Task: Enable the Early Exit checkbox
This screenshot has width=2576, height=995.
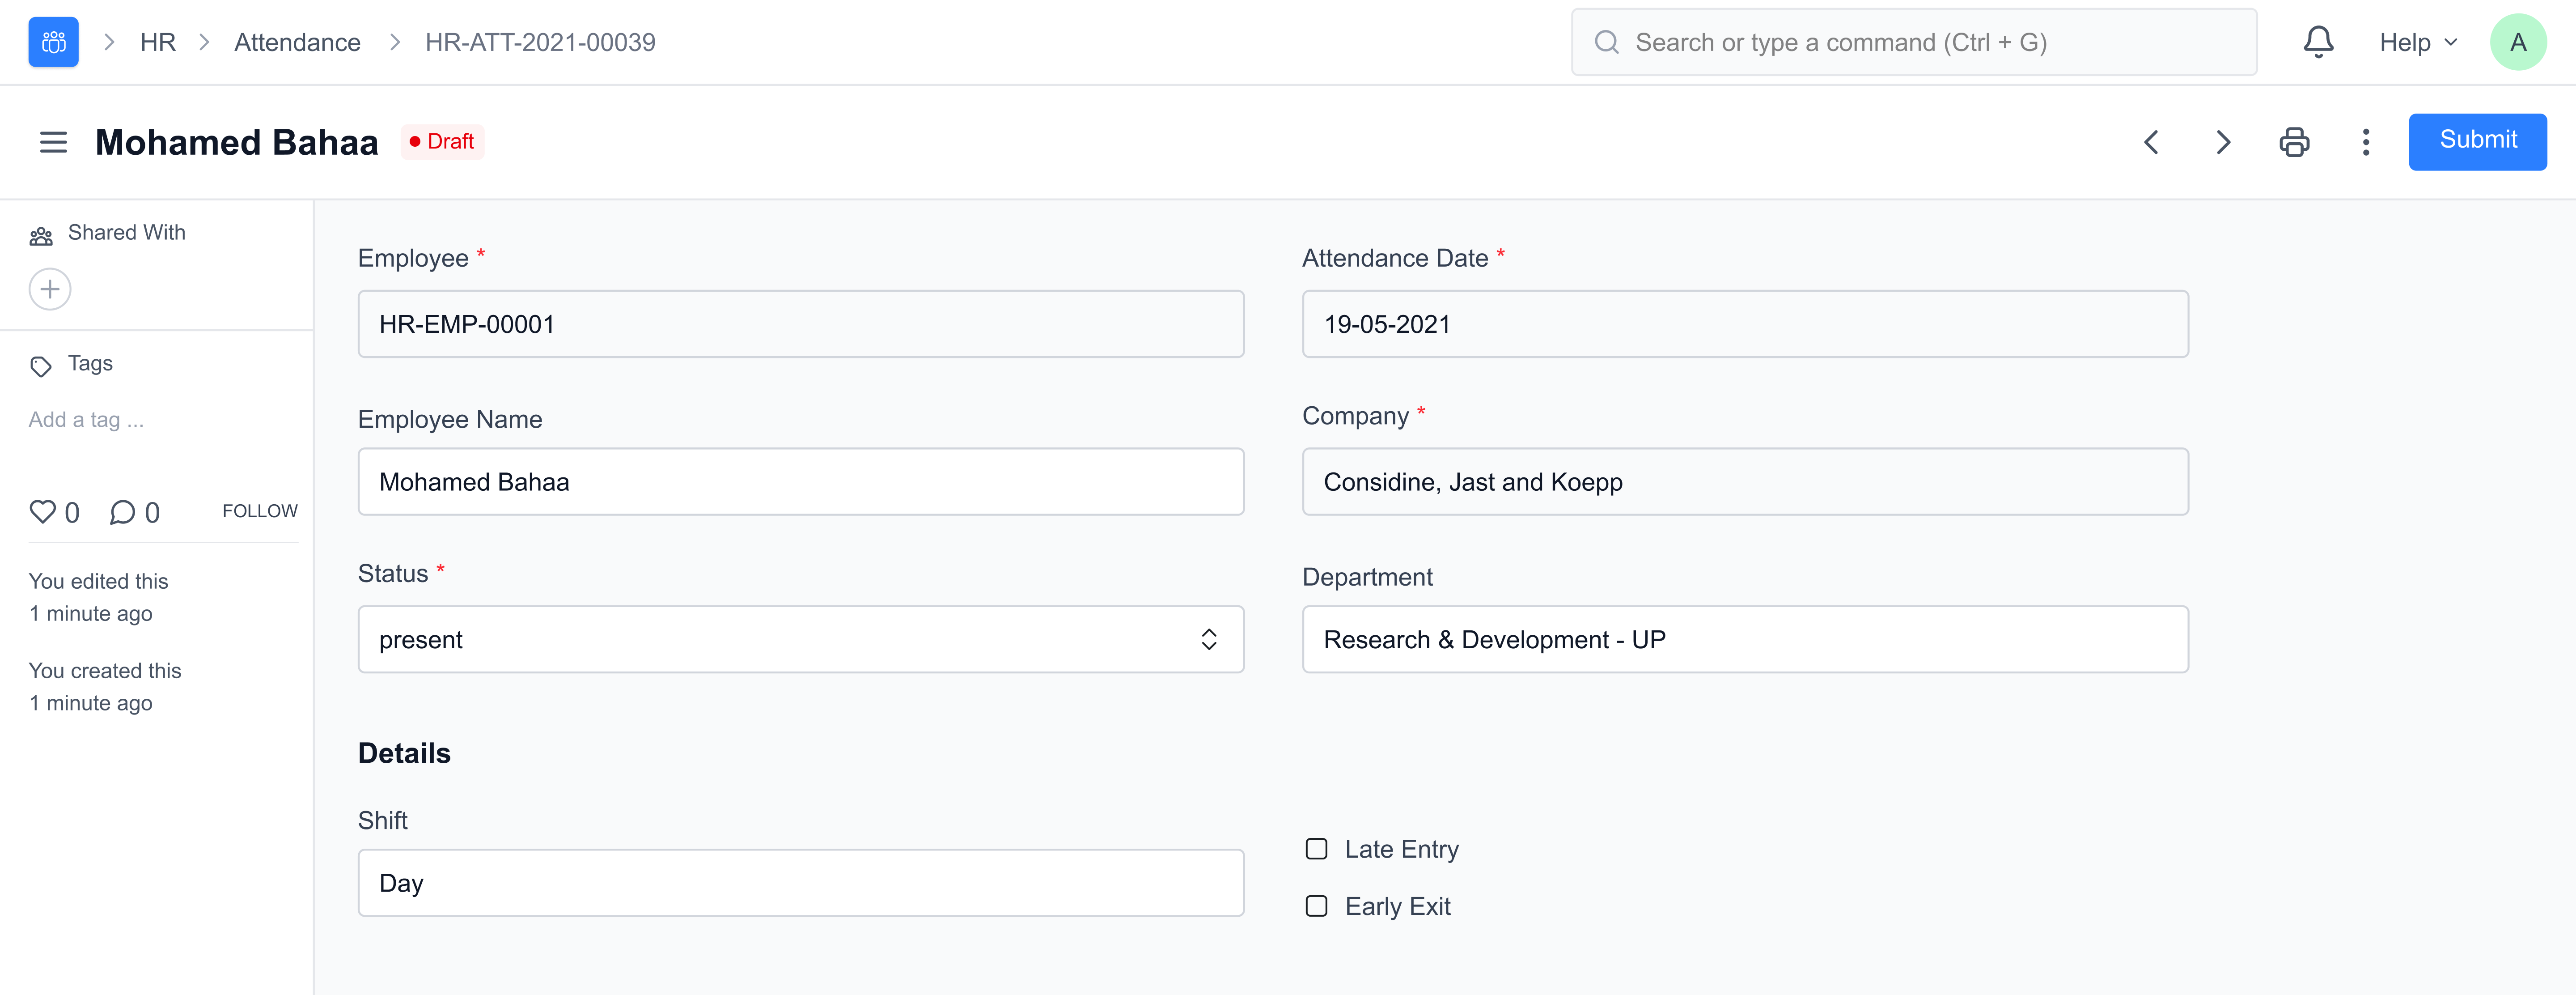Action: [x=1316, y=906]
